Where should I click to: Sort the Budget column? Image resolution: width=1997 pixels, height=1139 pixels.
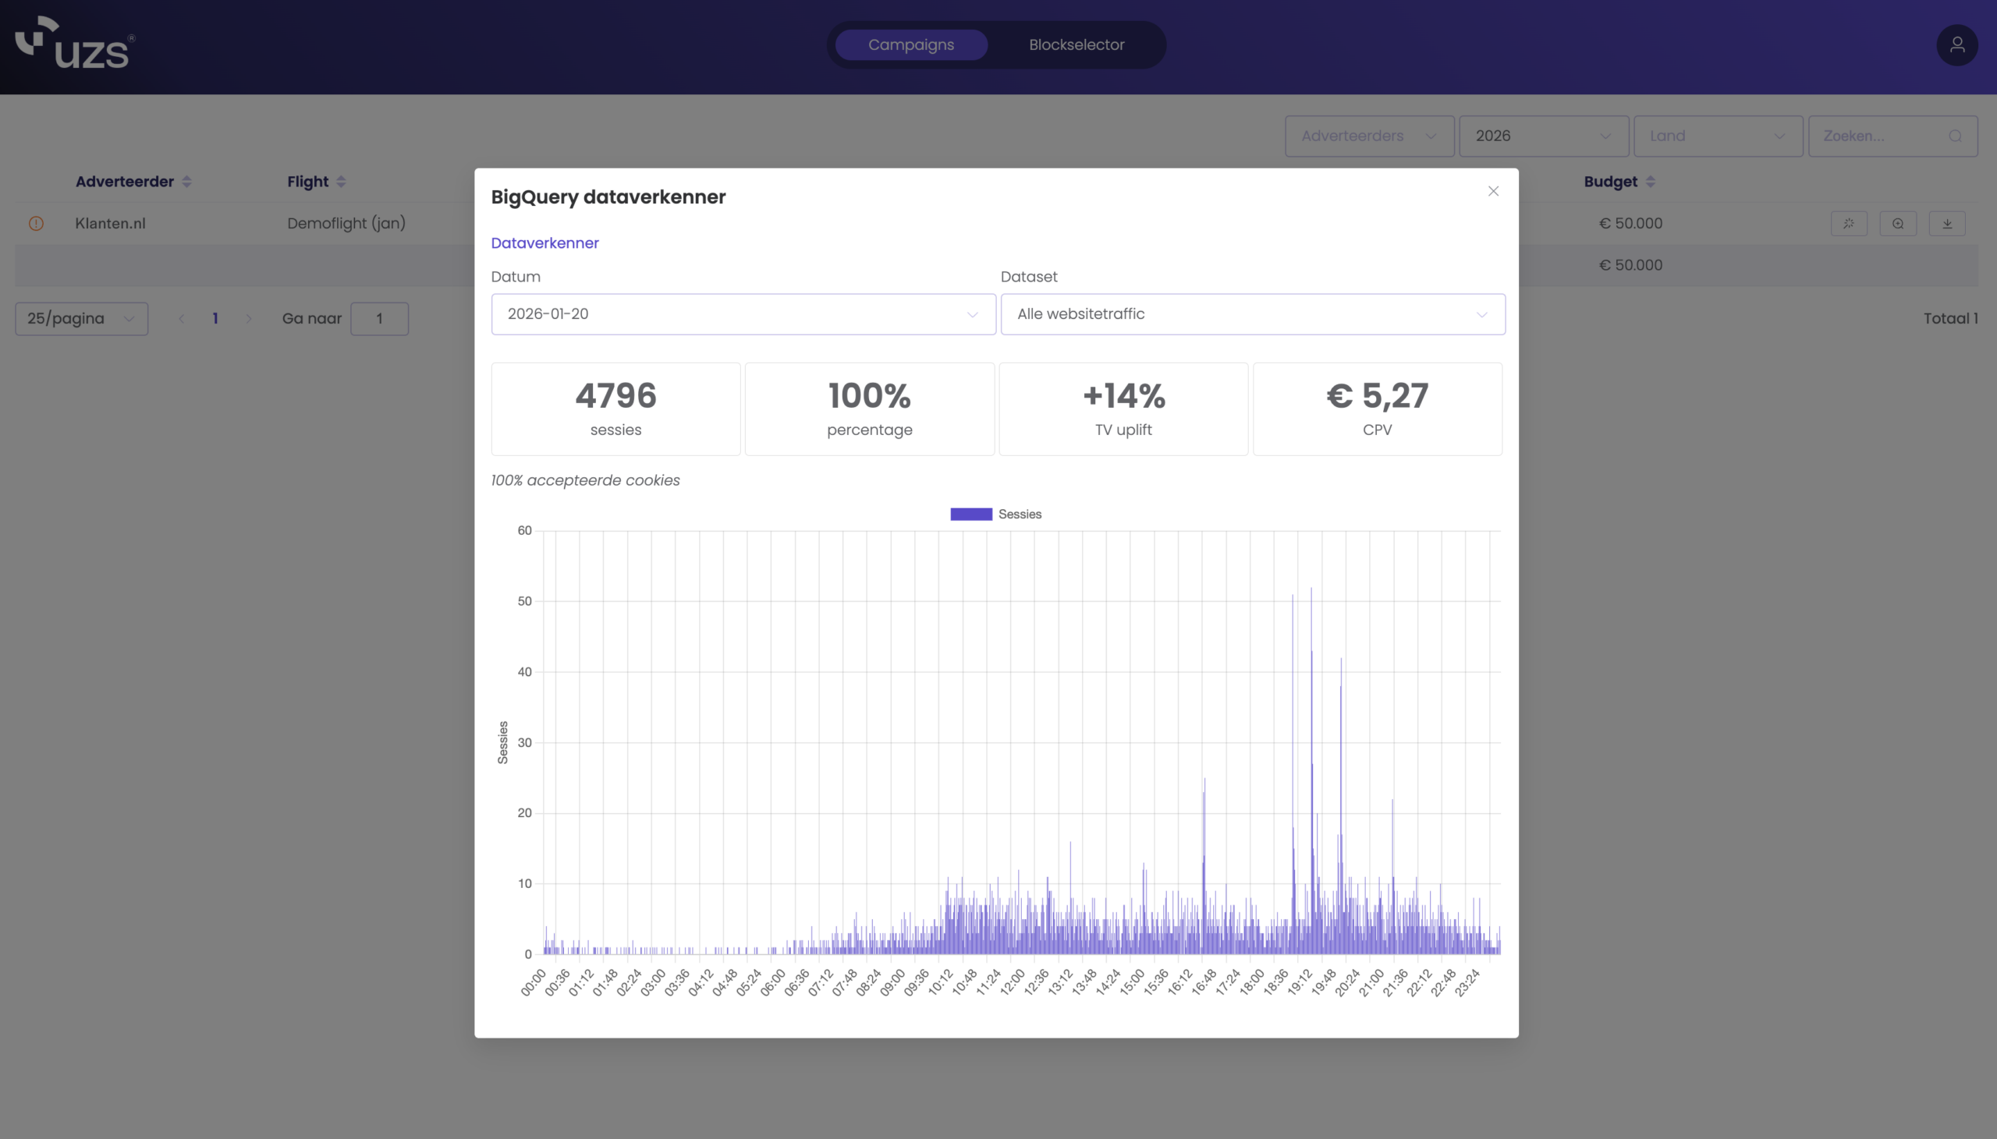coord(1650,182)
